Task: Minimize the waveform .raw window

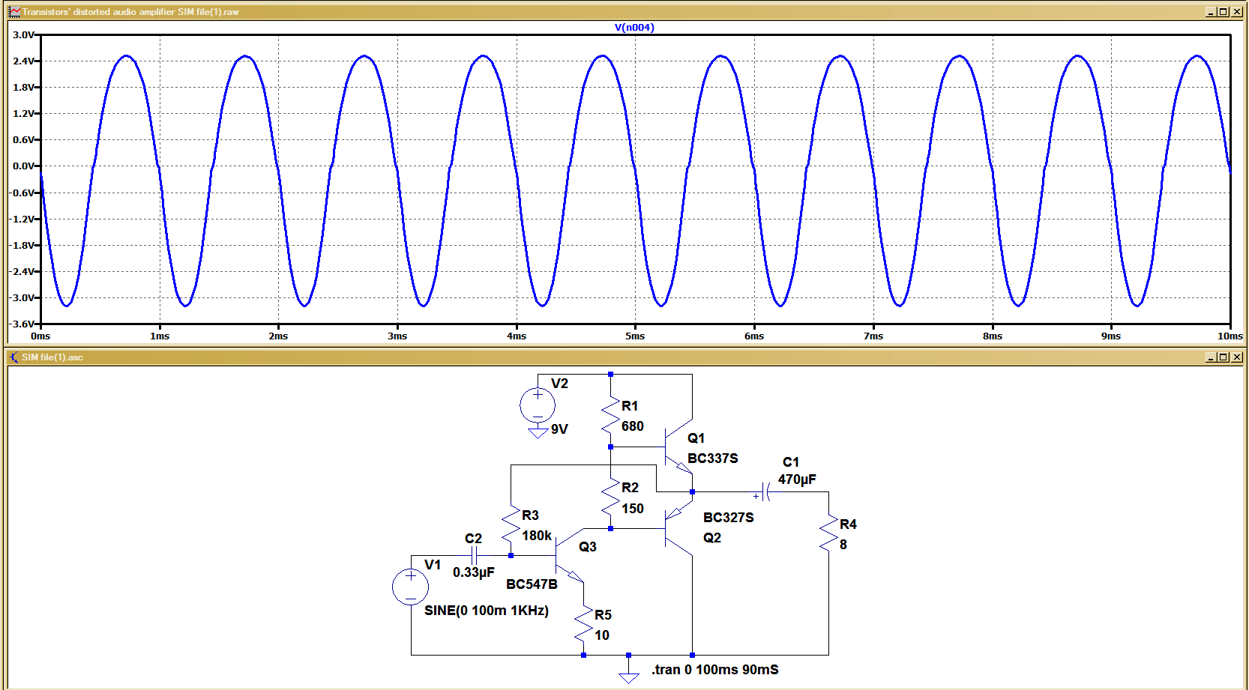Action: (x=1210, y=12)
